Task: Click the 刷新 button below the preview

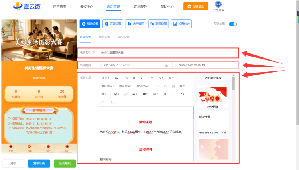Action: point(13,164)
